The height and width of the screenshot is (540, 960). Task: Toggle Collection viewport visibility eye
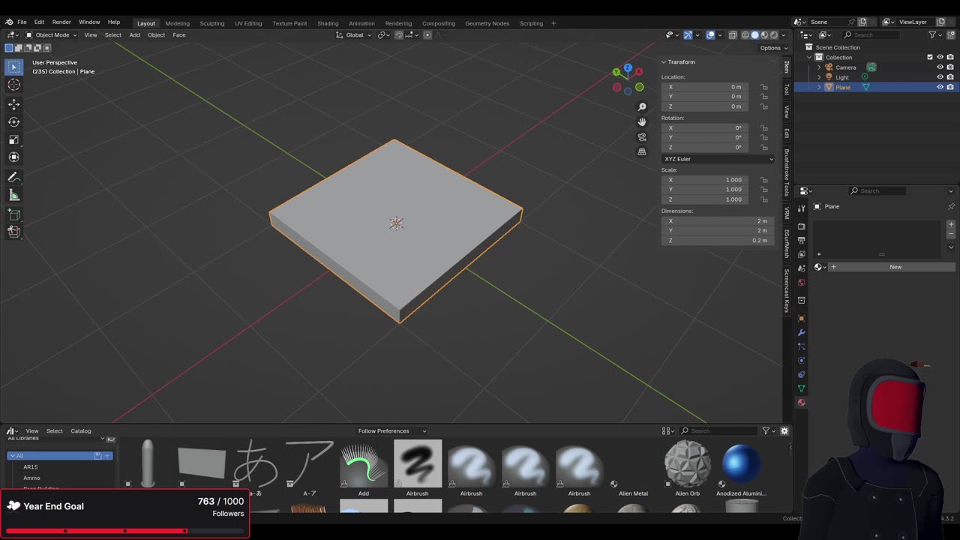click(940, 57)
